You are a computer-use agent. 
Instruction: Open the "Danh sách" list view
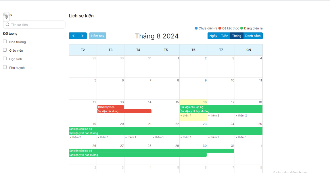click(x=253, y=36)
